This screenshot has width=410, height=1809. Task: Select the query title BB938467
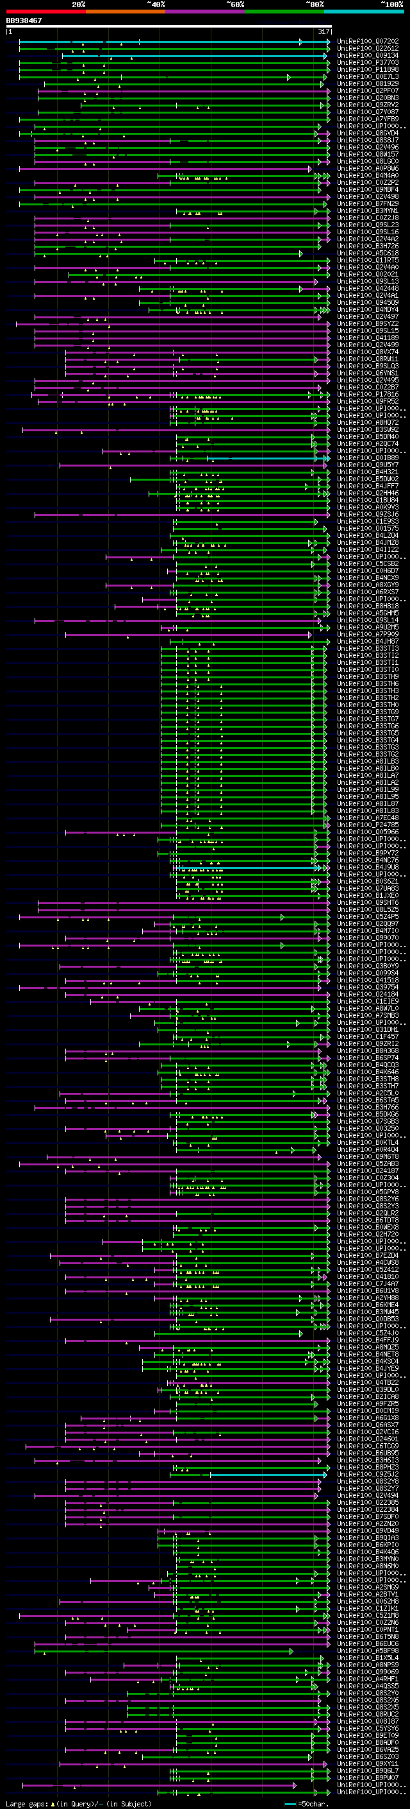[24, 21]
